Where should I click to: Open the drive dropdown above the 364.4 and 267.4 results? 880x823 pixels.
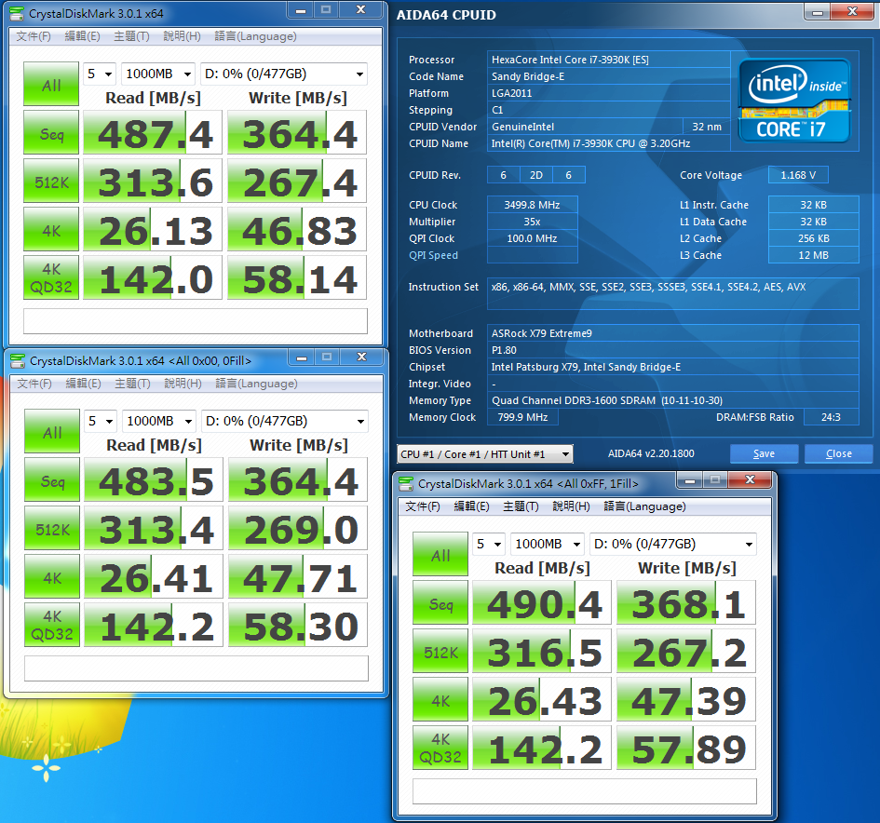click(283, 74)
